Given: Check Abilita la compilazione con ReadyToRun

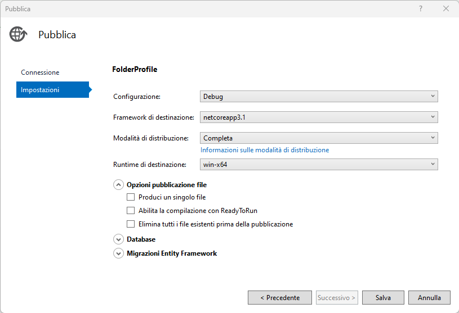Looking at the screenshot, I should pyautogui.click(x=131, y=211).
